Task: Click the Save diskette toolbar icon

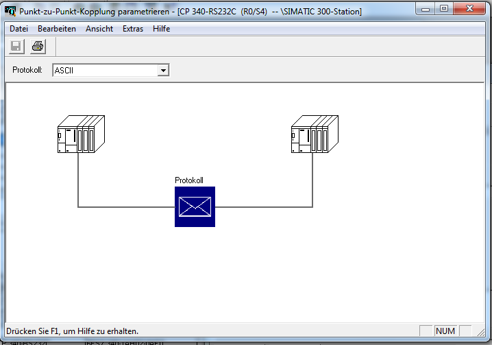Action: pyautogui.click(x=15, y=47)
